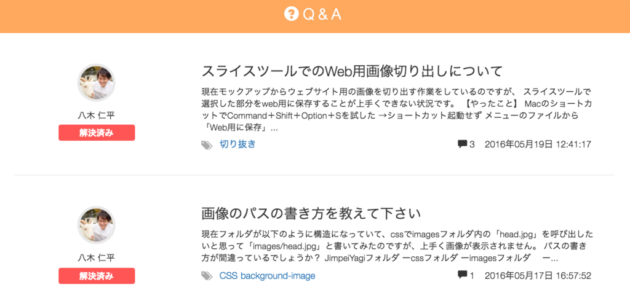Open question スライスツールでのWeb用画像切り出しについて
This screenshot has height=306, width=630.
[352, 71]
